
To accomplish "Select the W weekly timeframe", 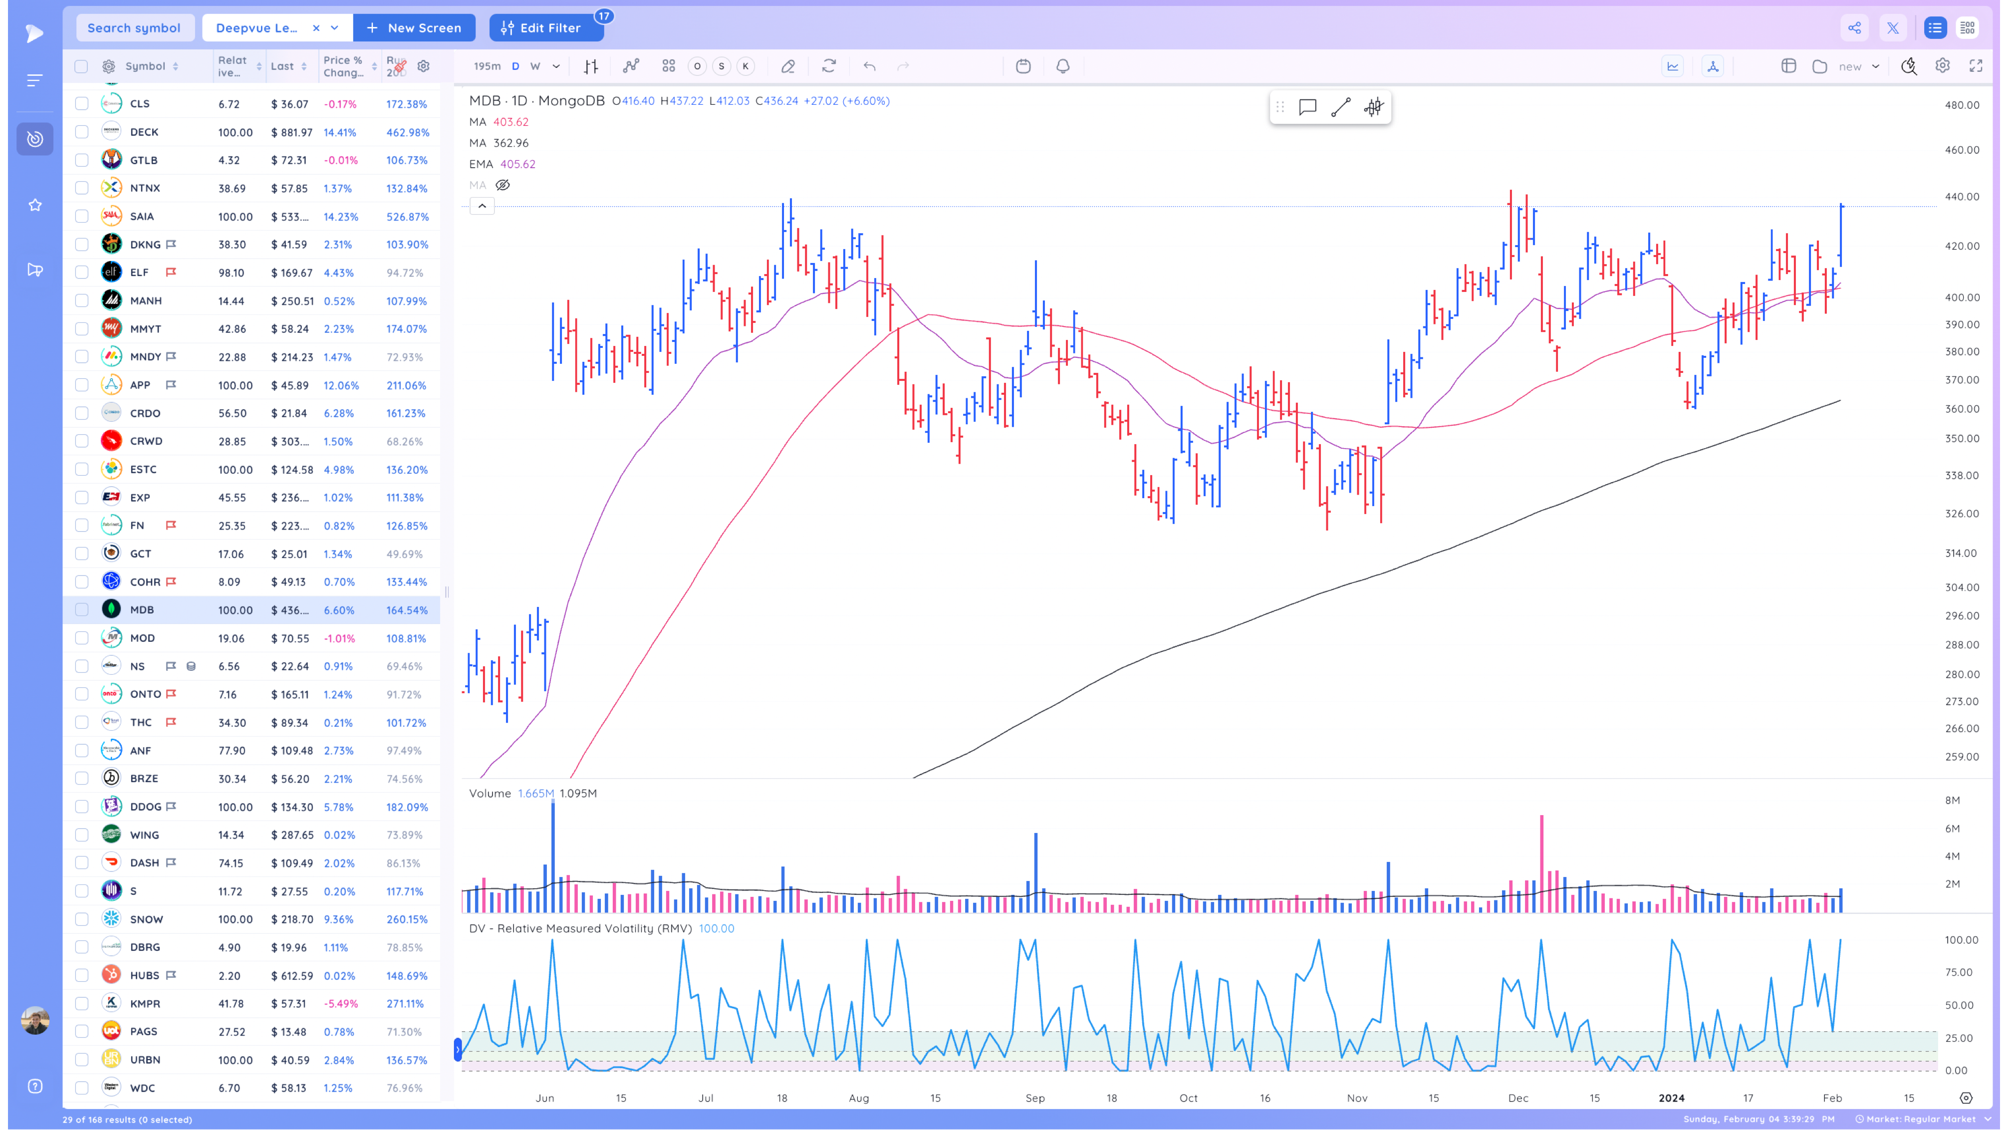I will click(535, 66).
